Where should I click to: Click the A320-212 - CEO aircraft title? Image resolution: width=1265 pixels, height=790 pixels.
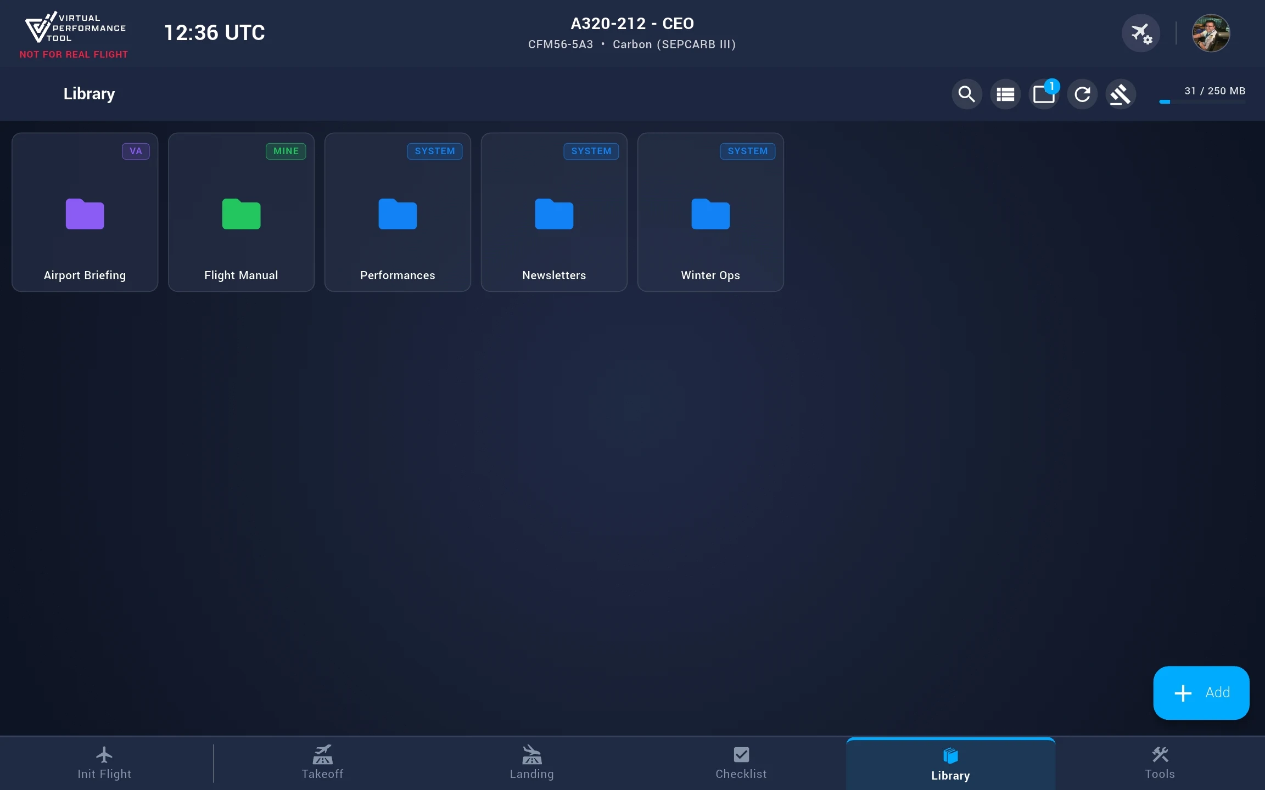point(632,24)
